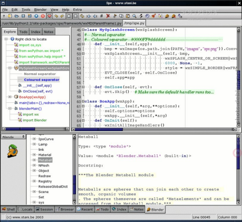Click the question mark help icon in toolbar
242x222 pixels.
click(x=4, y=16)
